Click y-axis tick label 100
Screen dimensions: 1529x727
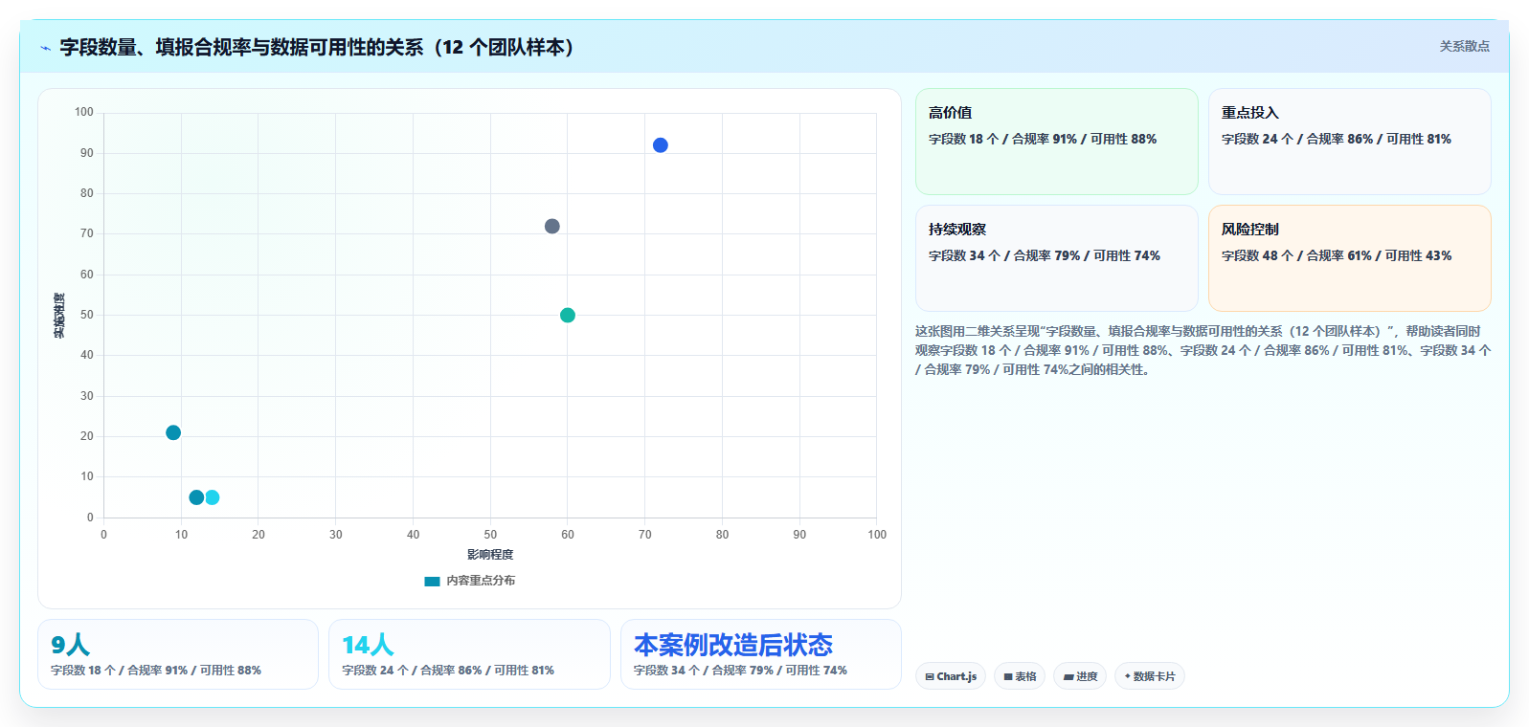84,112
